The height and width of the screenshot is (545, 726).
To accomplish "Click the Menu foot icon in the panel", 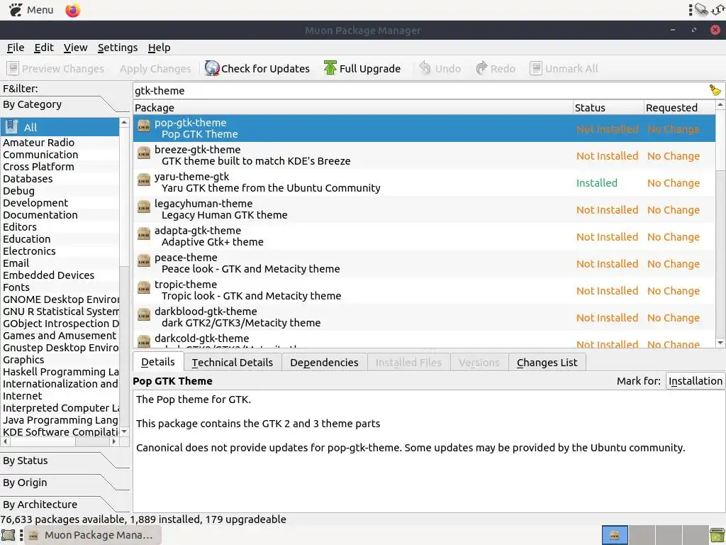I will [16, 10].
